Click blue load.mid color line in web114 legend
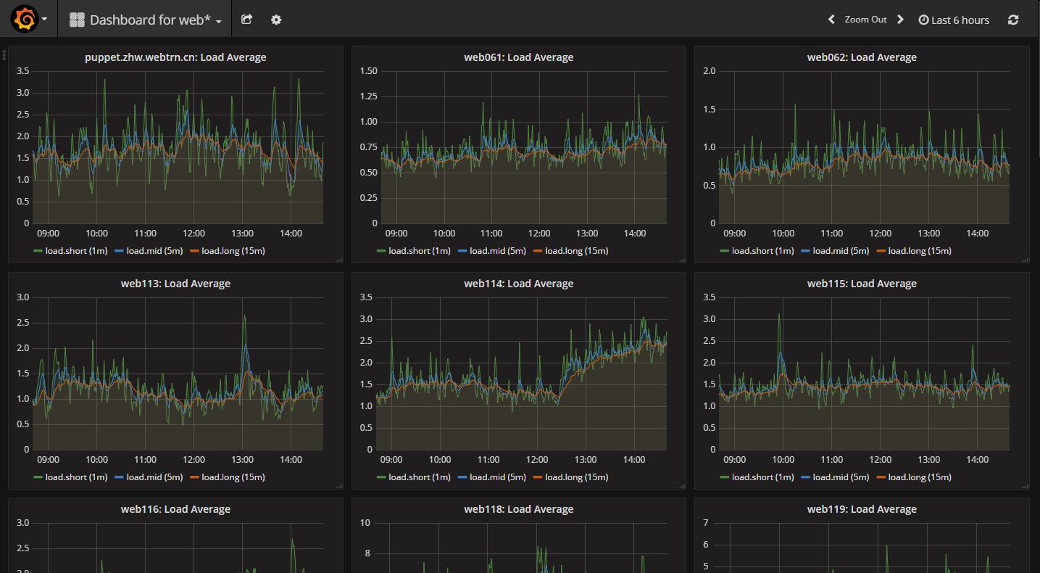 pyautogui.click(x=462, y=477)
